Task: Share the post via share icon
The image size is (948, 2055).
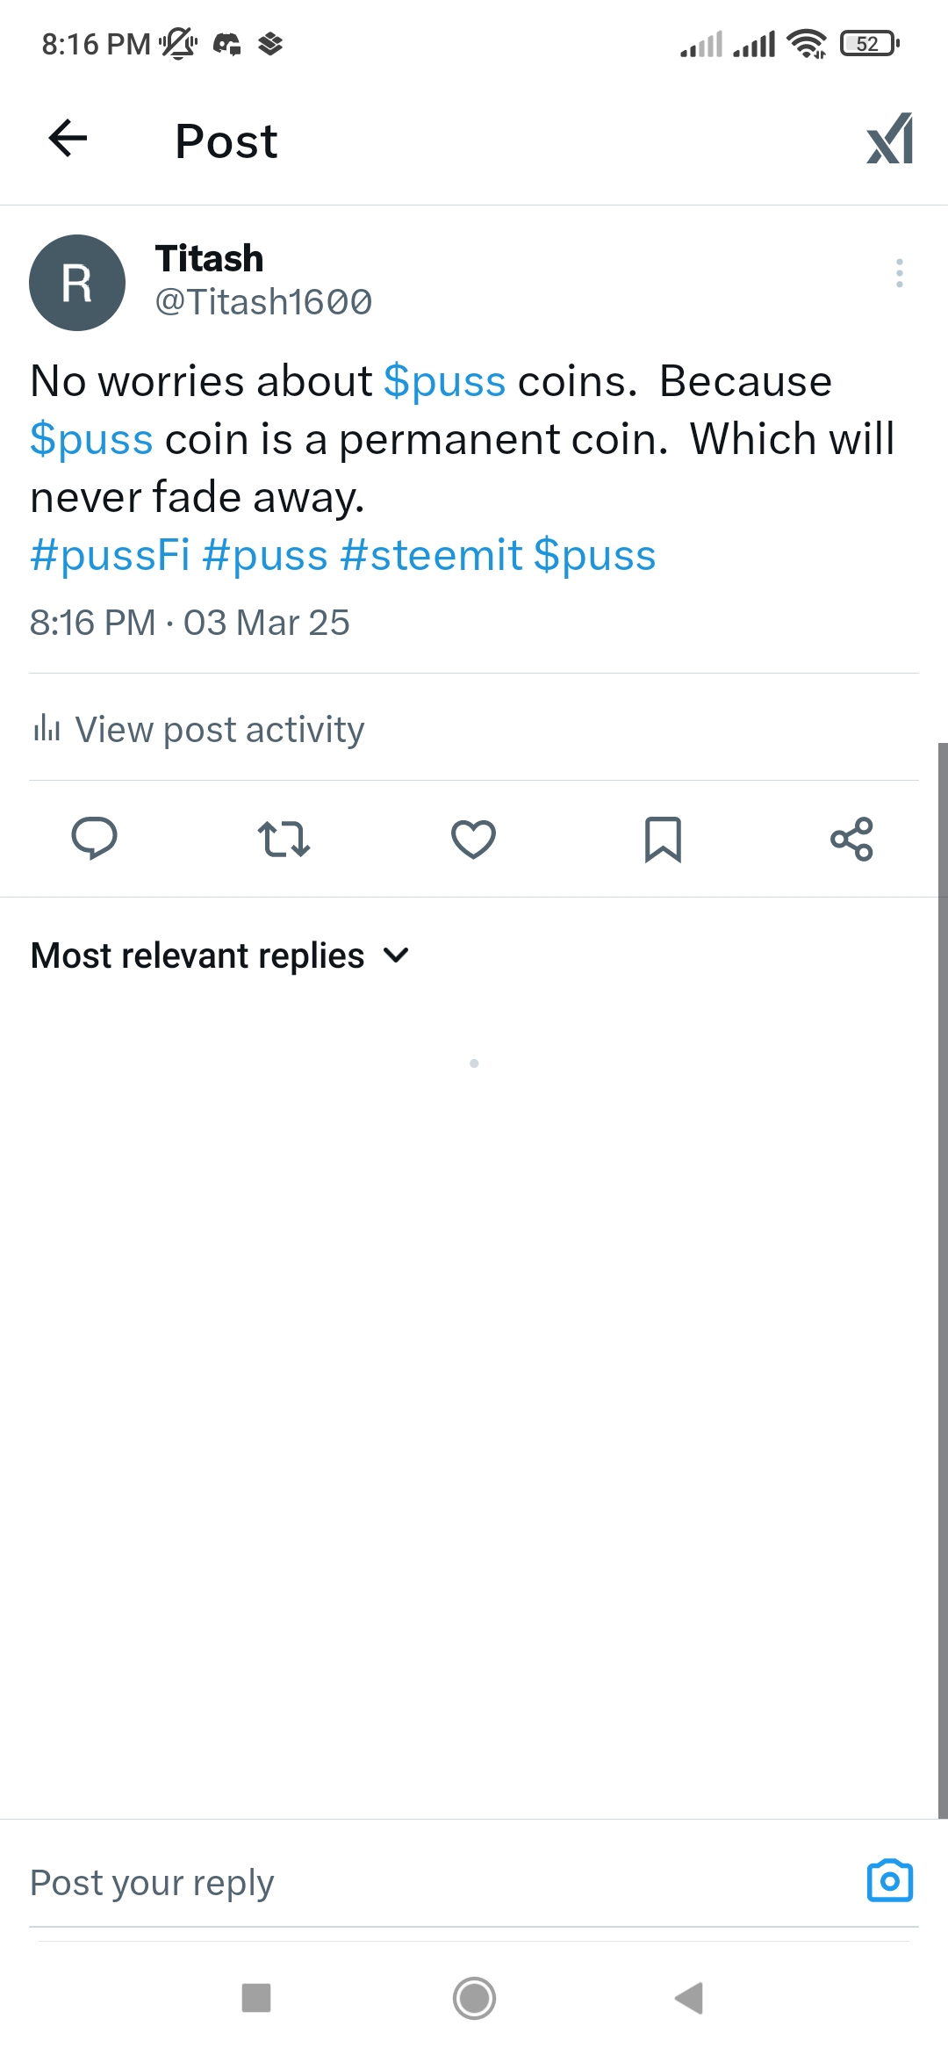Action: tap(851, 839)
